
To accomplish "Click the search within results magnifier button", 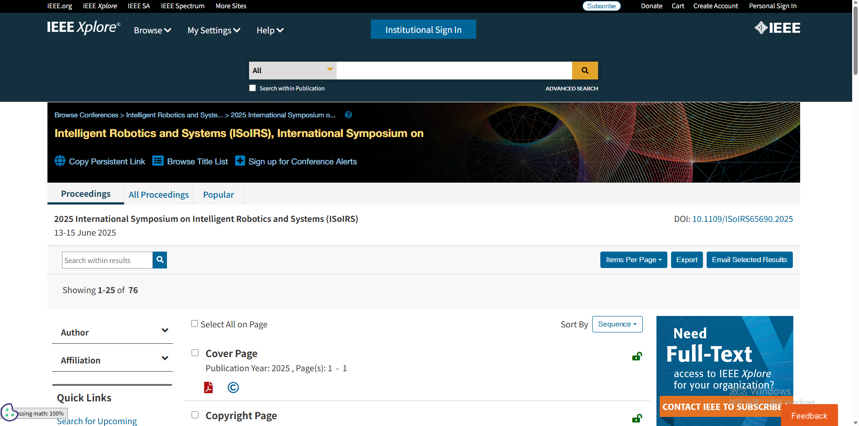I will (160, 260).
